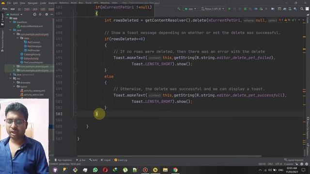Toggle the Project side tab

click(2, 19)
